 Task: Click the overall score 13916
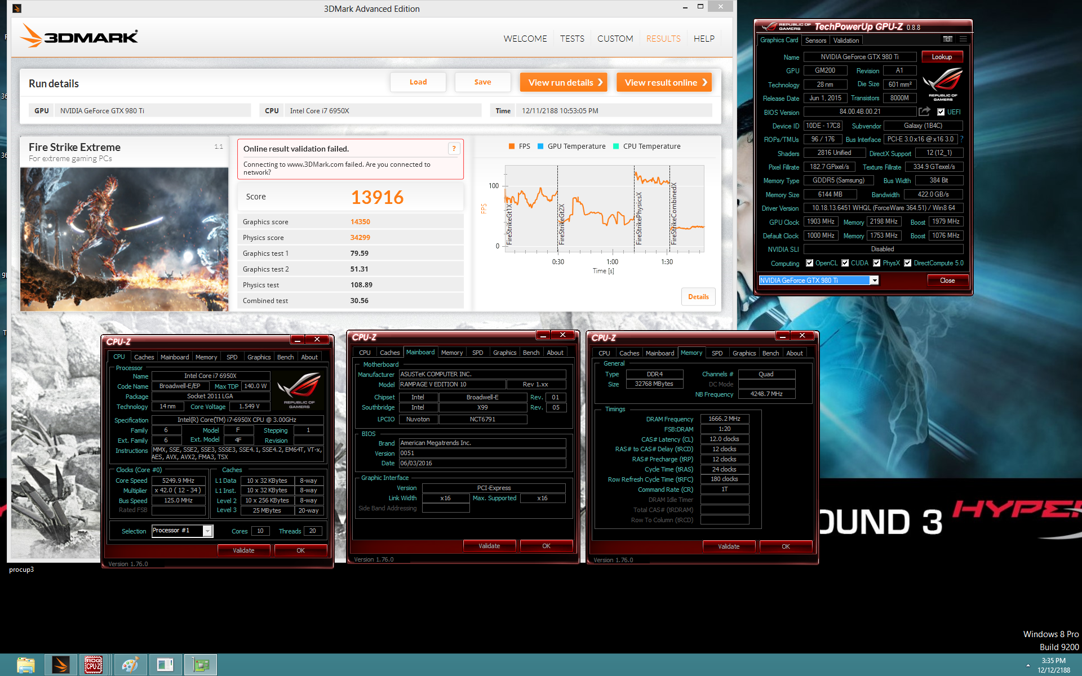377,197
